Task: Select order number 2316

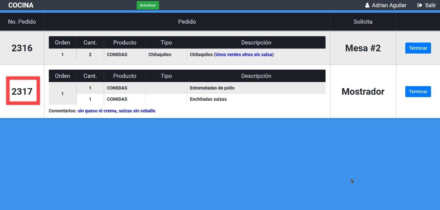Action: (22, 48)
